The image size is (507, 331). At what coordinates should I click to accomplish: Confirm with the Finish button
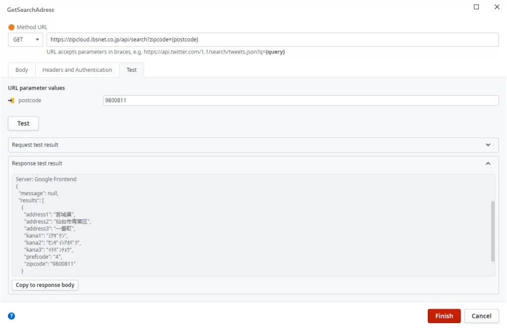[x=444, y=316]
